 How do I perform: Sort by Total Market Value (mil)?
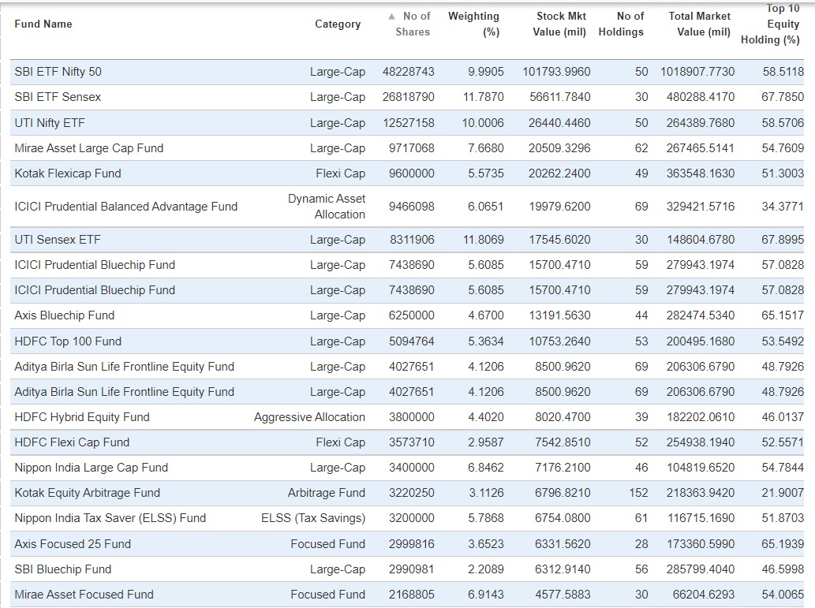(x=699, y=24)
